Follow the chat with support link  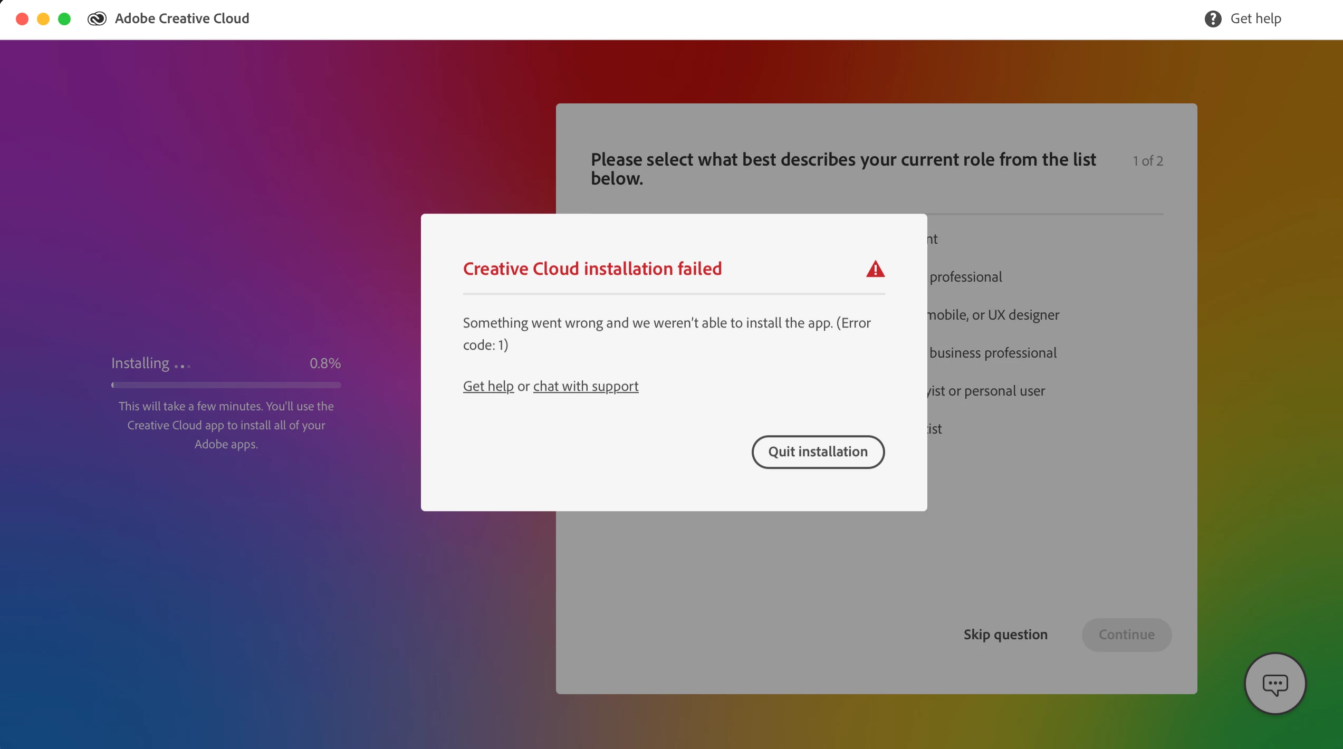click(x=586, y=387)
